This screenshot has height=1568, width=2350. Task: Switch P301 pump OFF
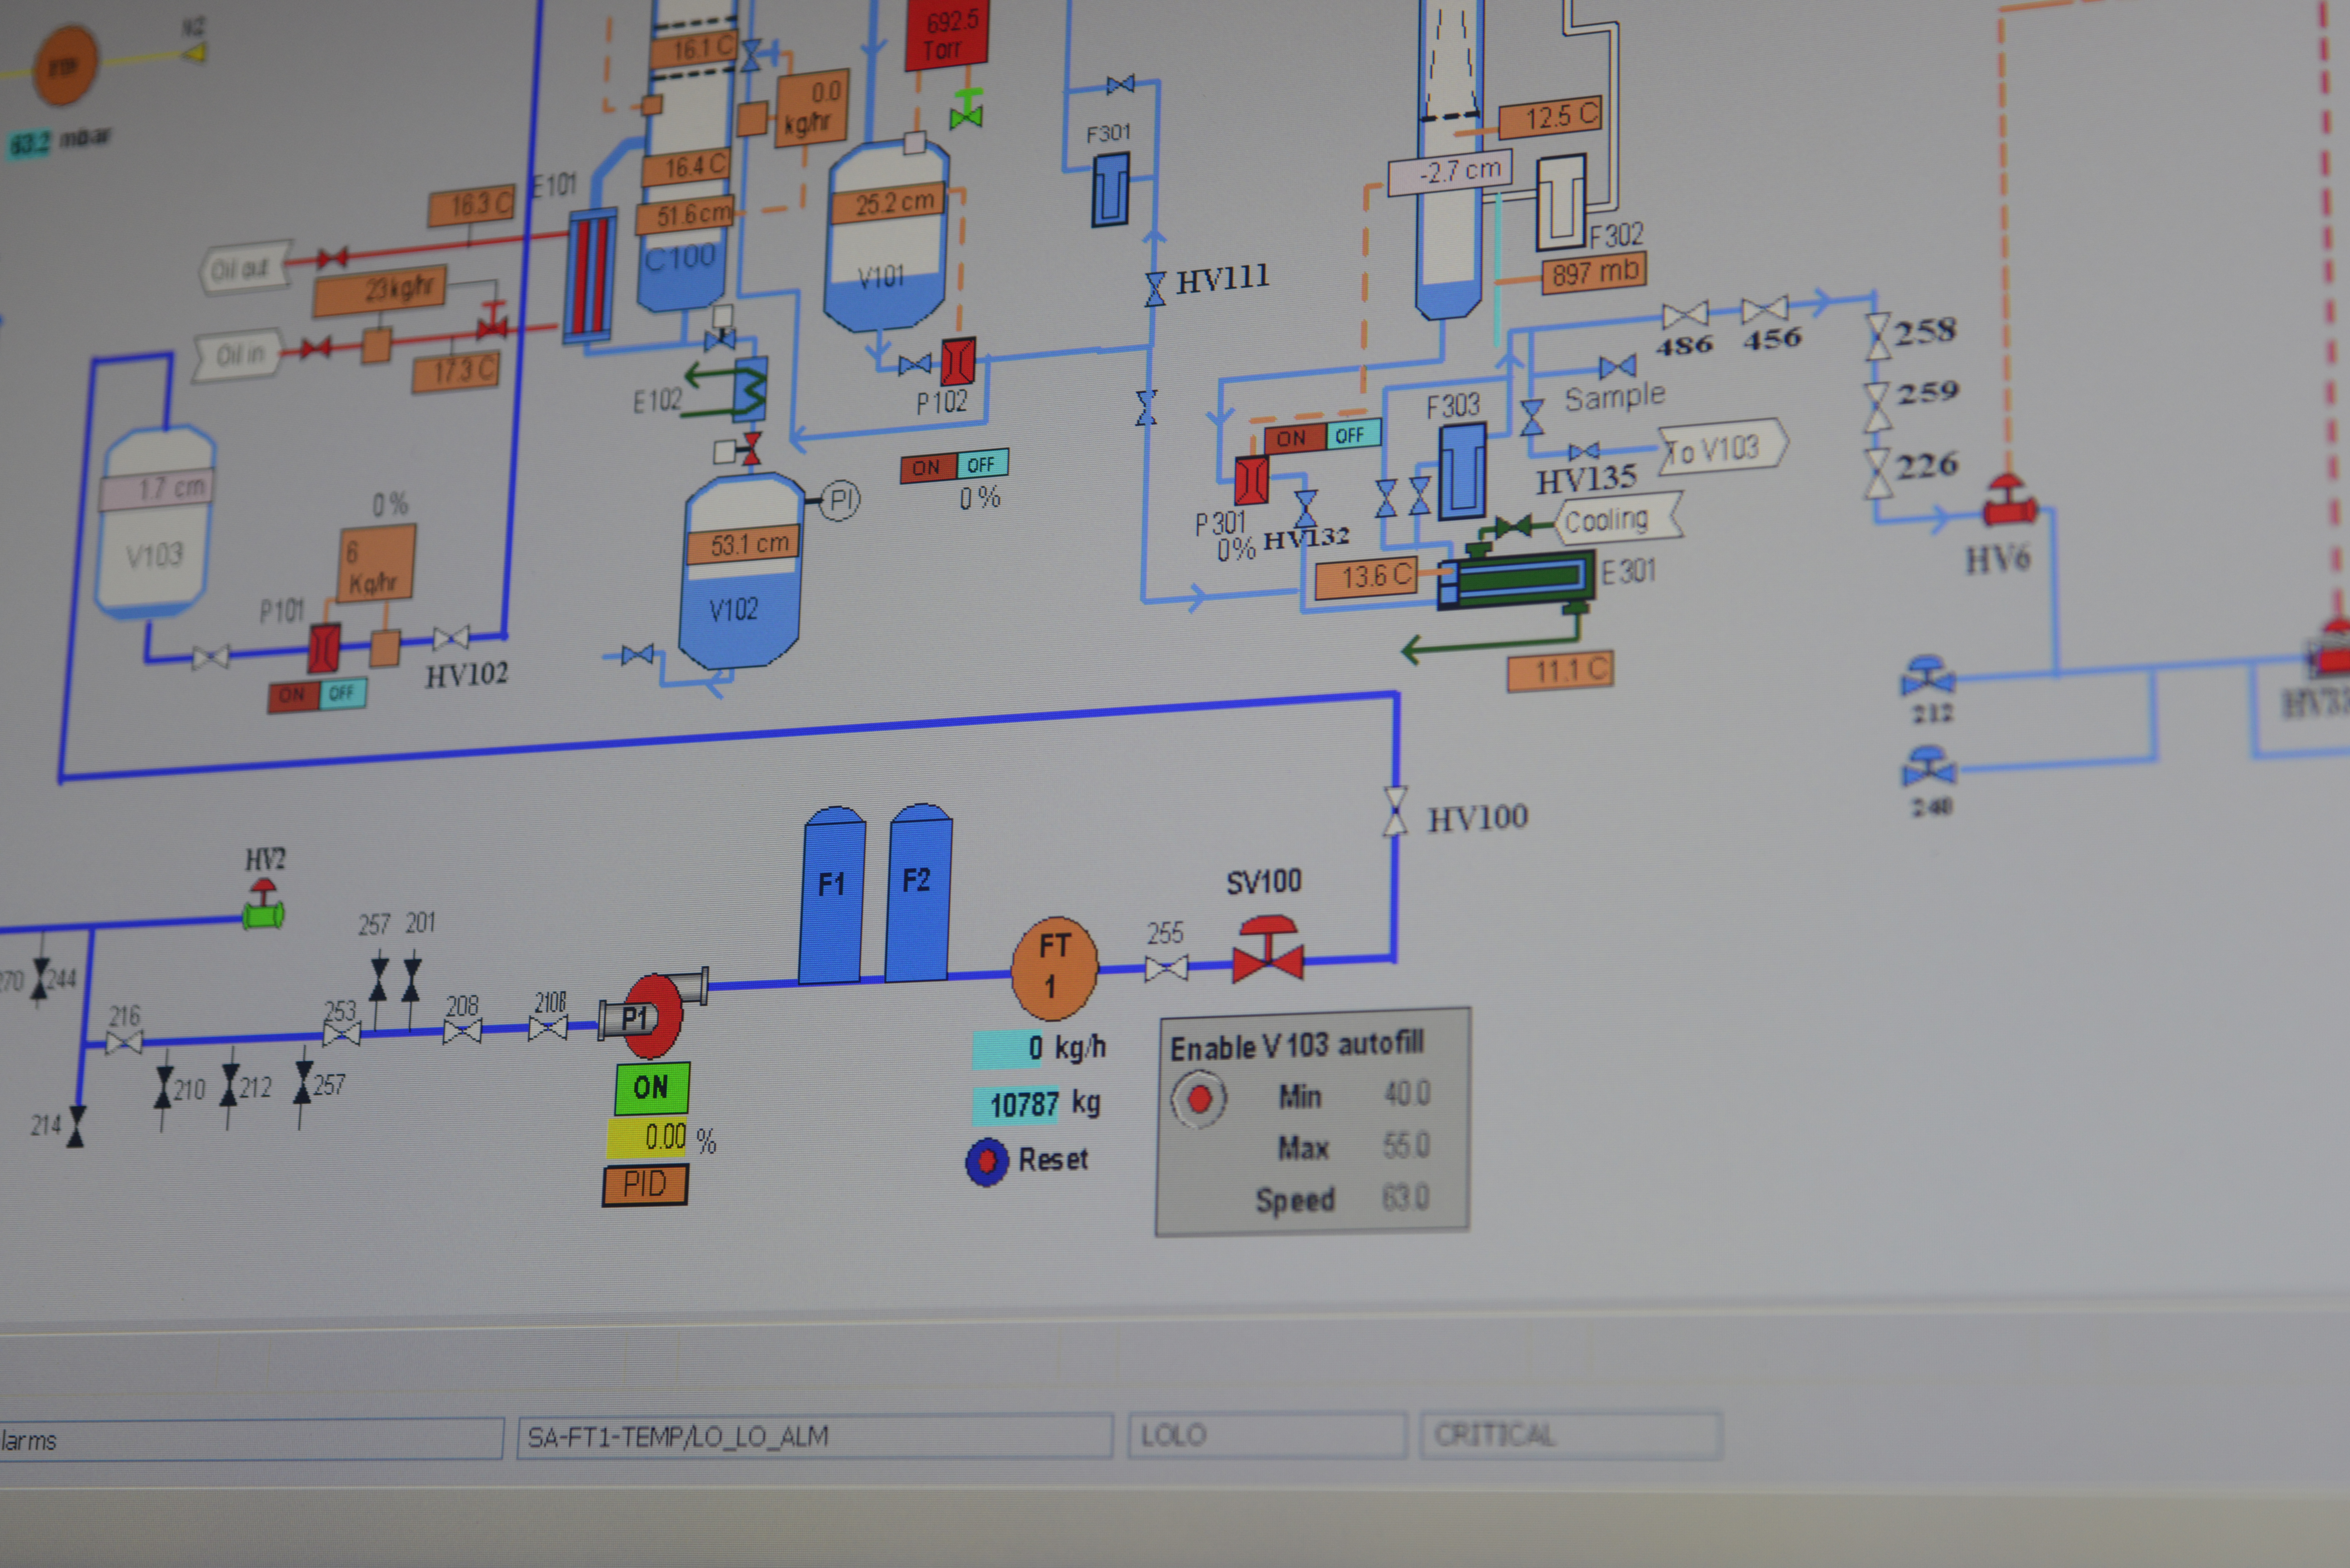pos(1353,434)
